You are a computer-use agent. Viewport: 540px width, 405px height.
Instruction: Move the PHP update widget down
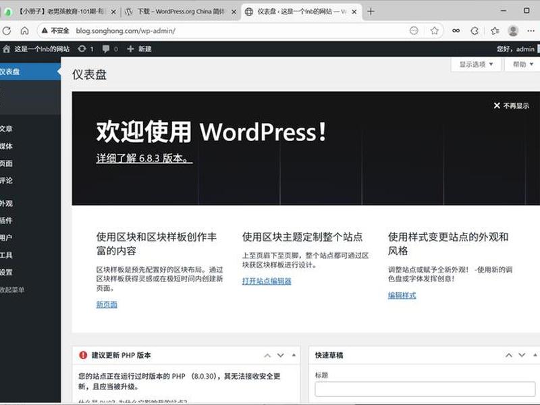click(281, 356)
